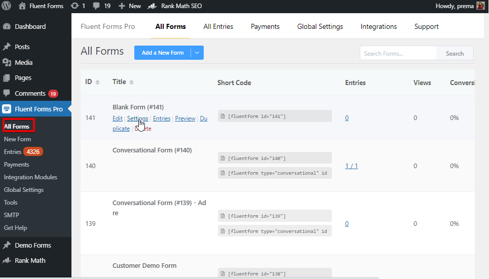
Task: Click the WordPress logo icon
Action: (x=7, y=6)
